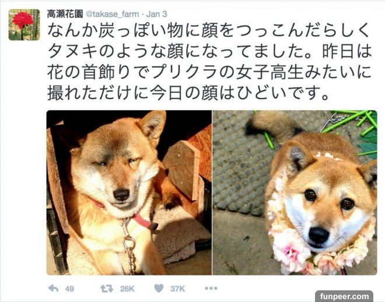Click the Jan 3 timestamp

(156, 14)
